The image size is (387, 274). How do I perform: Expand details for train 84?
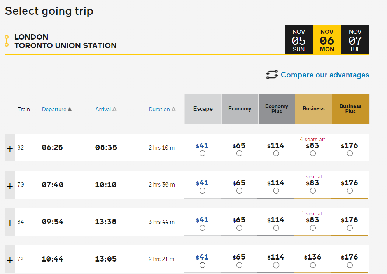pyautogui.click(x=10, y=223)
